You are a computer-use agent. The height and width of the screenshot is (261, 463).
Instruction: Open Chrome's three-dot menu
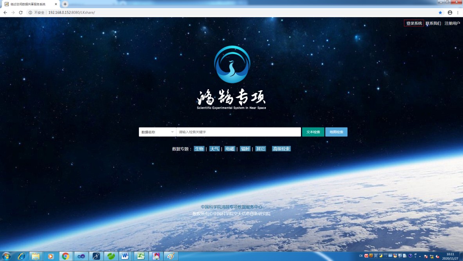point(458,12)
